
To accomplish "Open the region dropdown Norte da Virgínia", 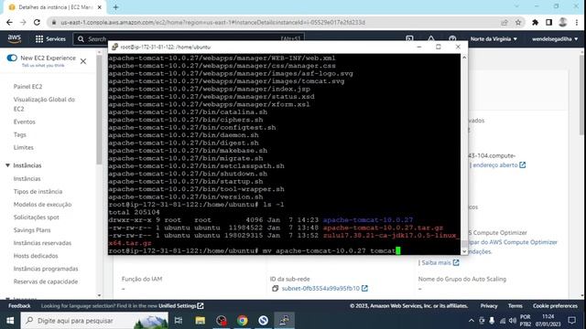I will [494, 38].
